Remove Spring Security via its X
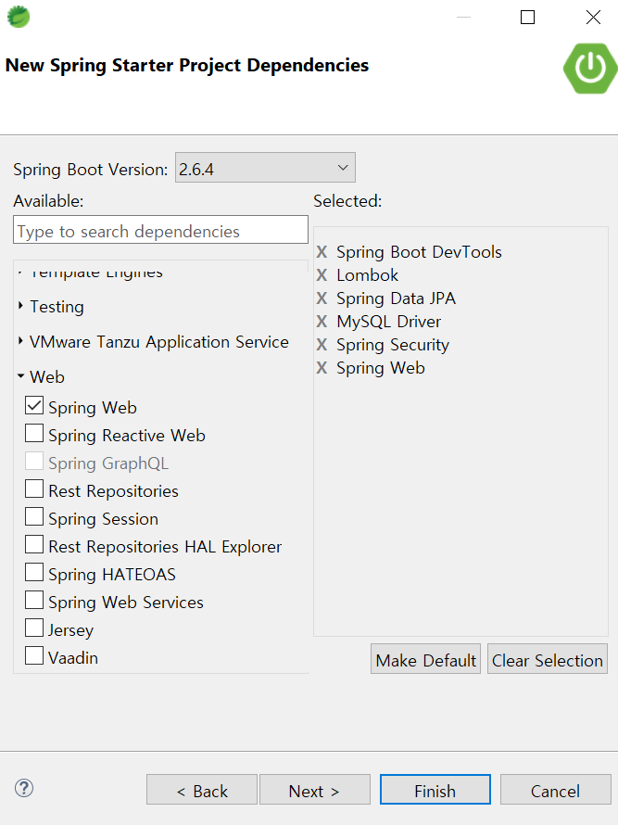This screenshot has width=618, height=825. [322, 345]
